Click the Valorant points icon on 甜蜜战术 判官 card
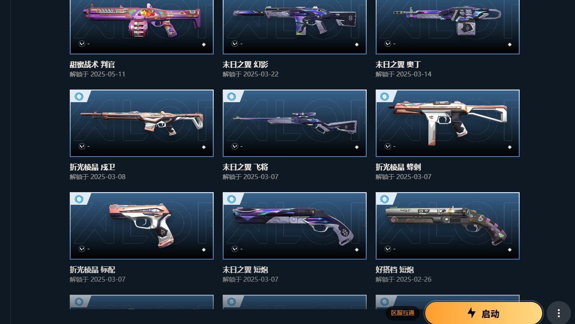The height and width of the screenshot is (324, 575). (82, 44)
